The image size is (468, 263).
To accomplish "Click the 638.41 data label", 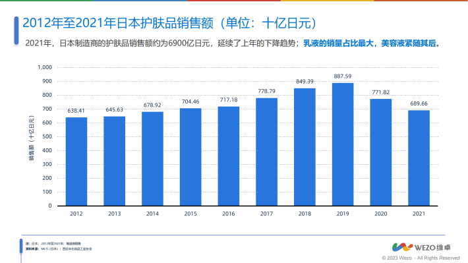I will click(x=76, y=111).
